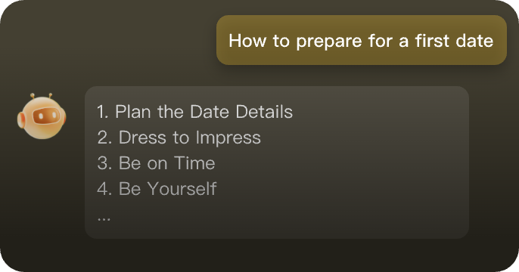Click the word 'Impress' in item two
The height and width of the screenshot is (272, 519).
click(x=228, y=138)
